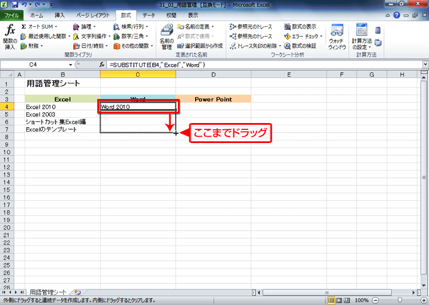Switch to the View (表示) tab

193,15
